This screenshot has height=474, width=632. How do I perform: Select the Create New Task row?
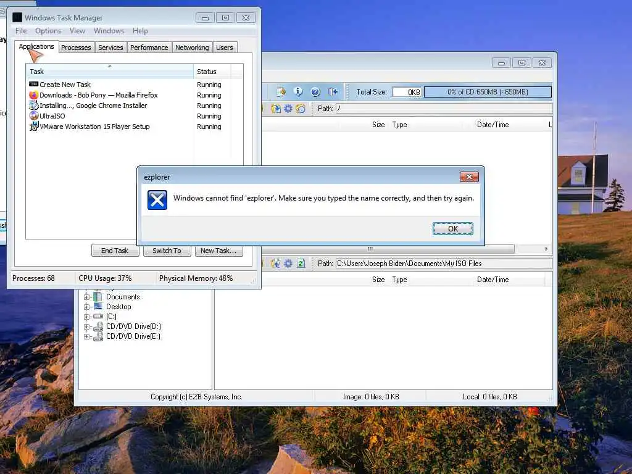135,85
